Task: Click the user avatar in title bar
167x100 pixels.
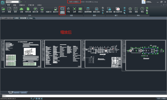Action: coord(143,2)
